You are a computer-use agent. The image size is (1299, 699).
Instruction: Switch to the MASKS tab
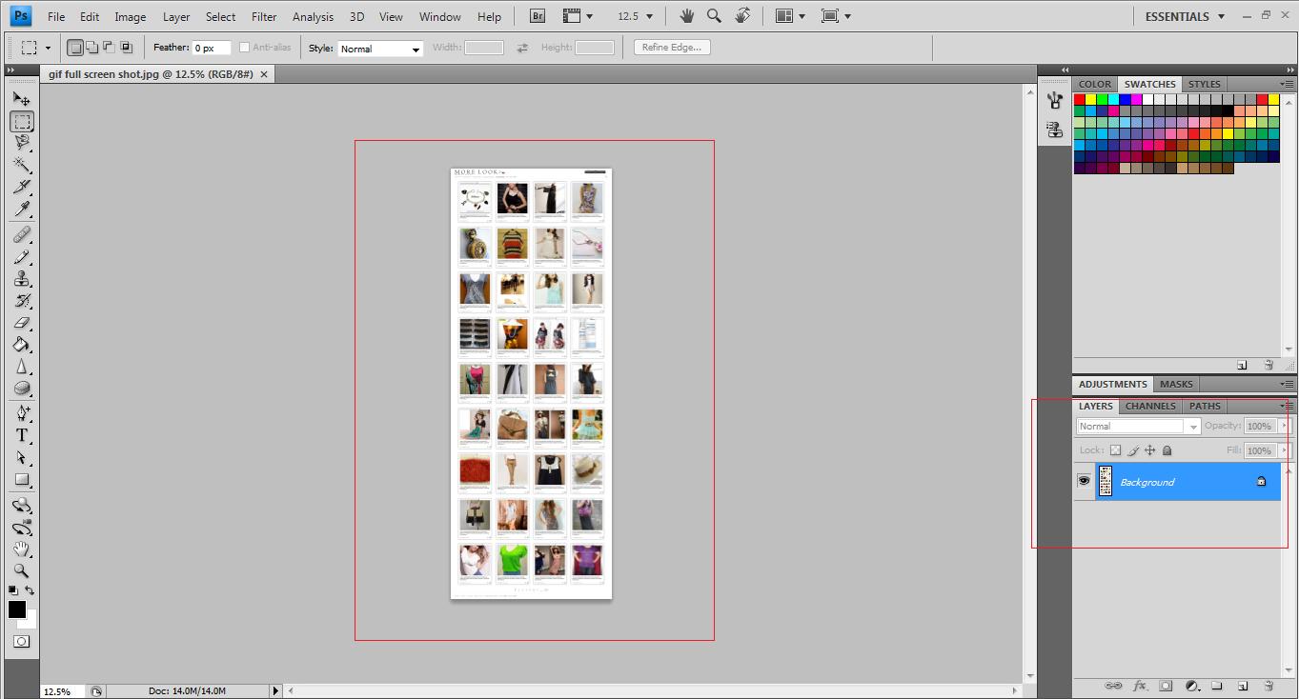[1176, 384]
